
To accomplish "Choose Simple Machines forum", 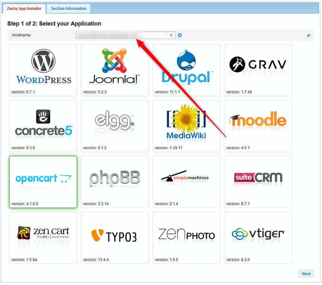I will [x=186, y=182].
